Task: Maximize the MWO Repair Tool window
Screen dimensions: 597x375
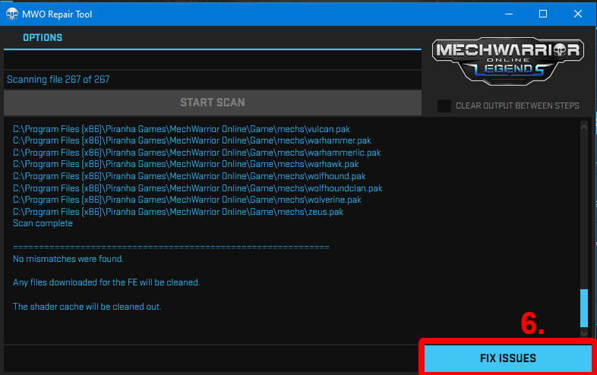Action: [543, 13]
